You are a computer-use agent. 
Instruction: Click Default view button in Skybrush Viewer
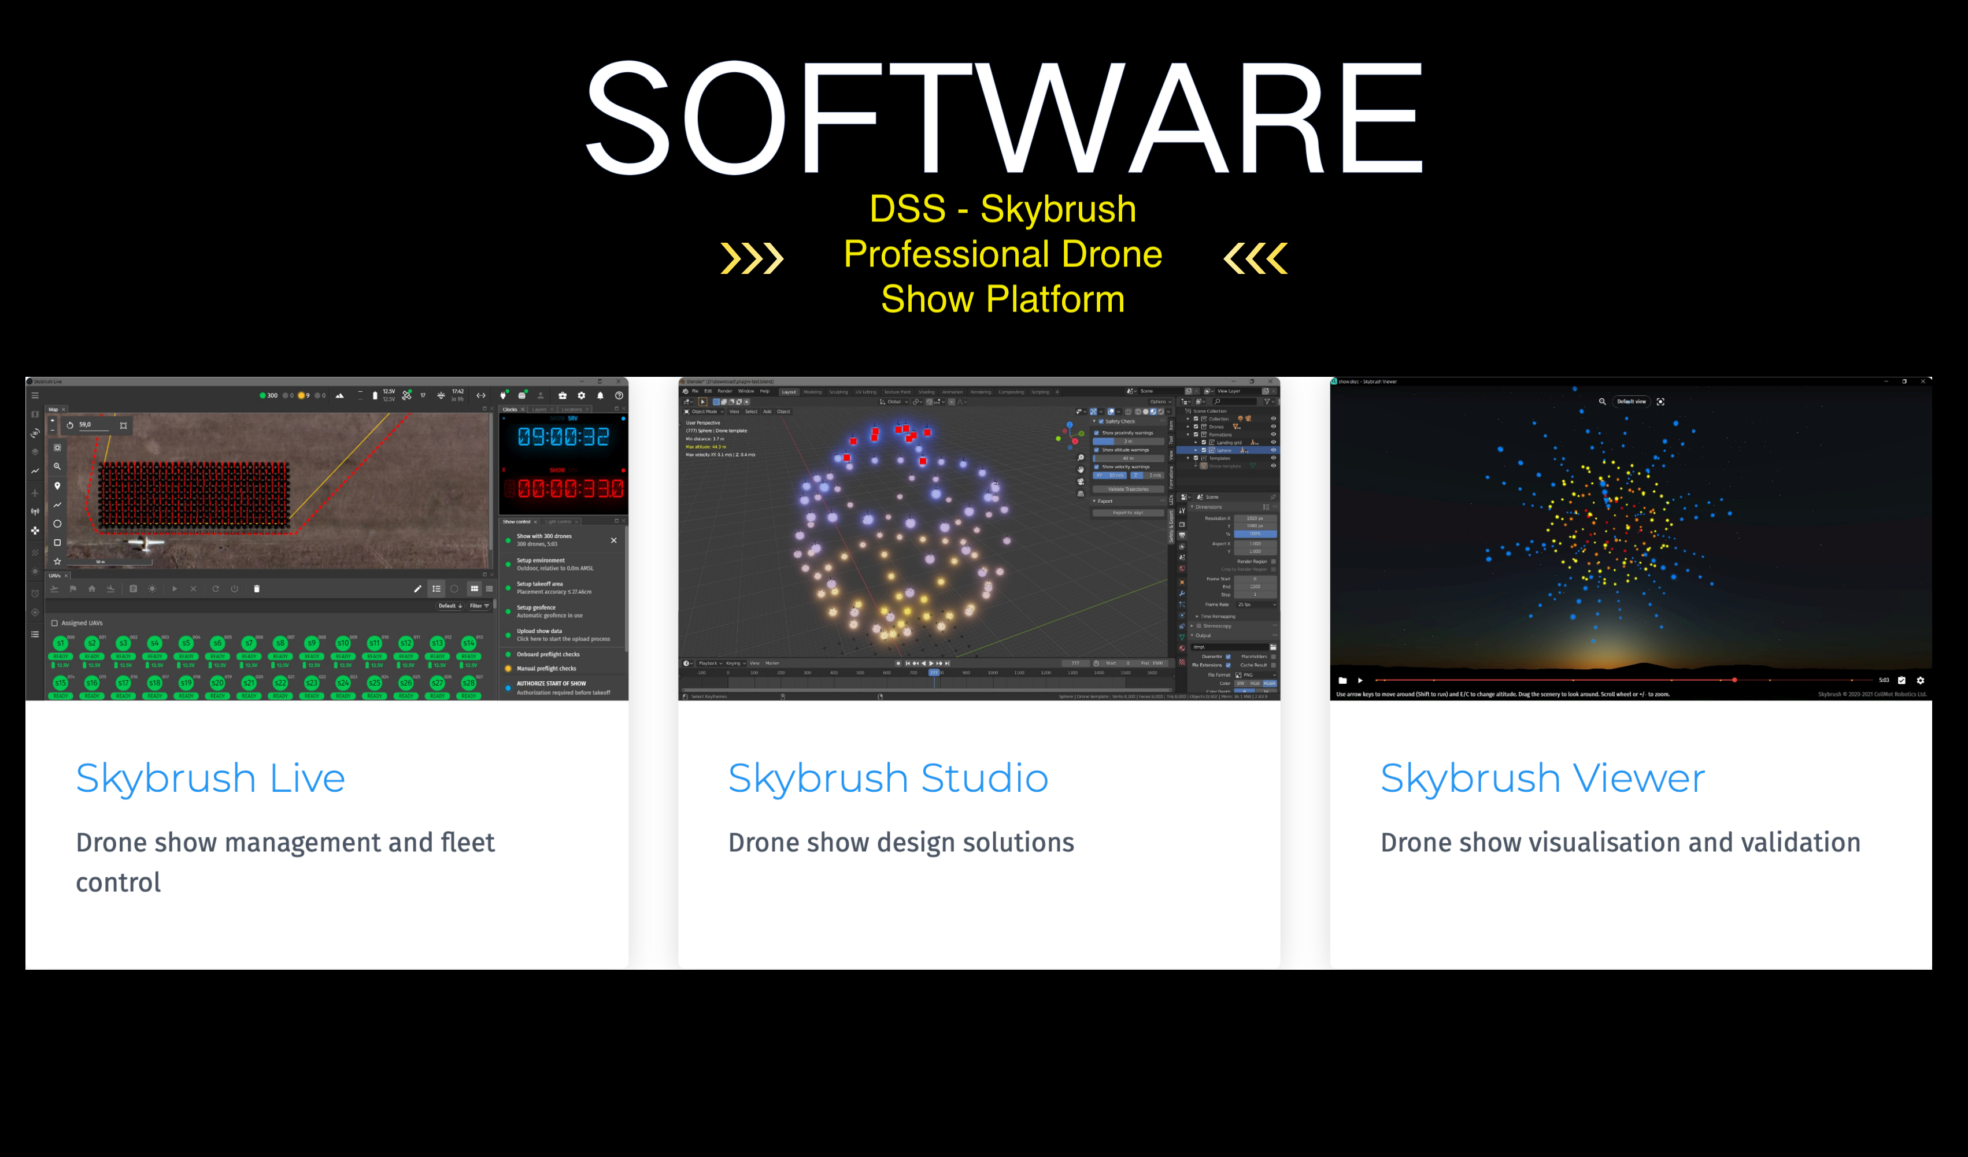[x=1630, y=401]
